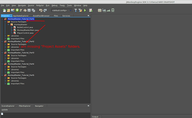Screen dimensions: 192x118
Task: Switch to the Navigator tab
Action: click(39, 106)
